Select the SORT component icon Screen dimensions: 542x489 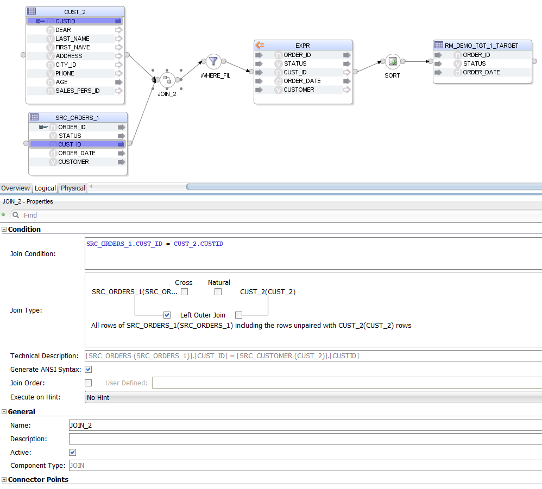tap(393, 61)
